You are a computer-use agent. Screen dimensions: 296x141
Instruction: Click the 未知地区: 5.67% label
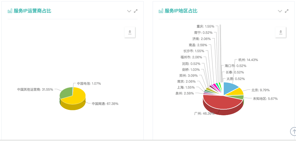pyautogui.click(x=265, y=99)
